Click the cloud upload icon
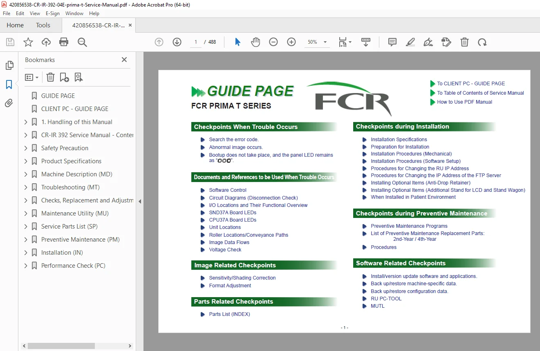The image size is (540, 351). tap(46, 42)
